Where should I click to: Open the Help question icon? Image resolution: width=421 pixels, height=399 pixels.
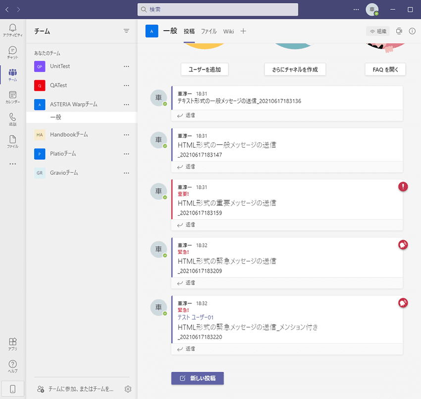pyautogui.click(x=12, y=366)
